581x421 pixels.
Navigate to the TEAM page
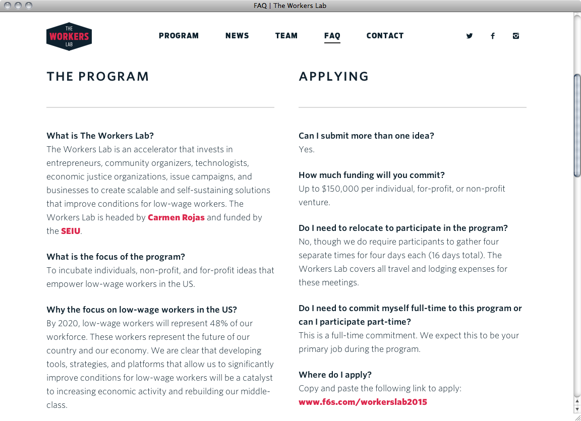pyautogui.click(x=286, y=36)
